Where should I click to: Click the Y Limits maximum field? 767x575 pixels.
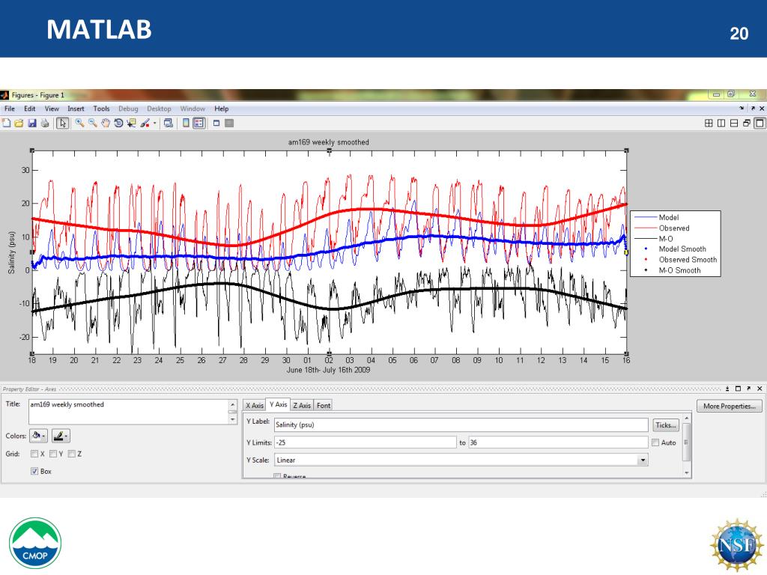(558, 442)
